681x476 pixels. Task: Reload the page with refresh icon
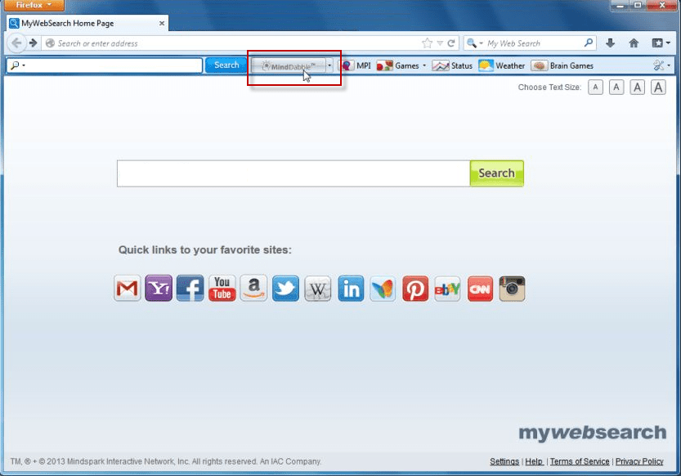[451, 43]
